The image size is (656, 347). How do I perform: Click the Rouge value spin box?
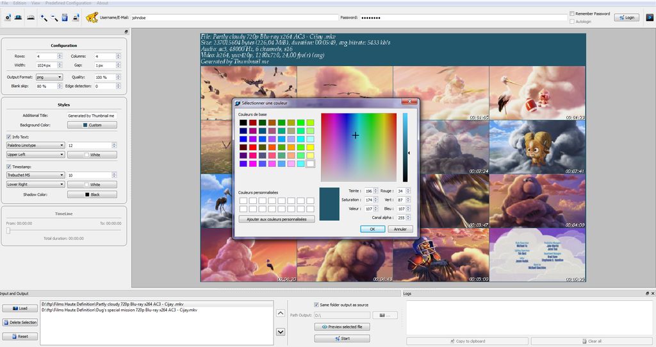tap(404, 190)
